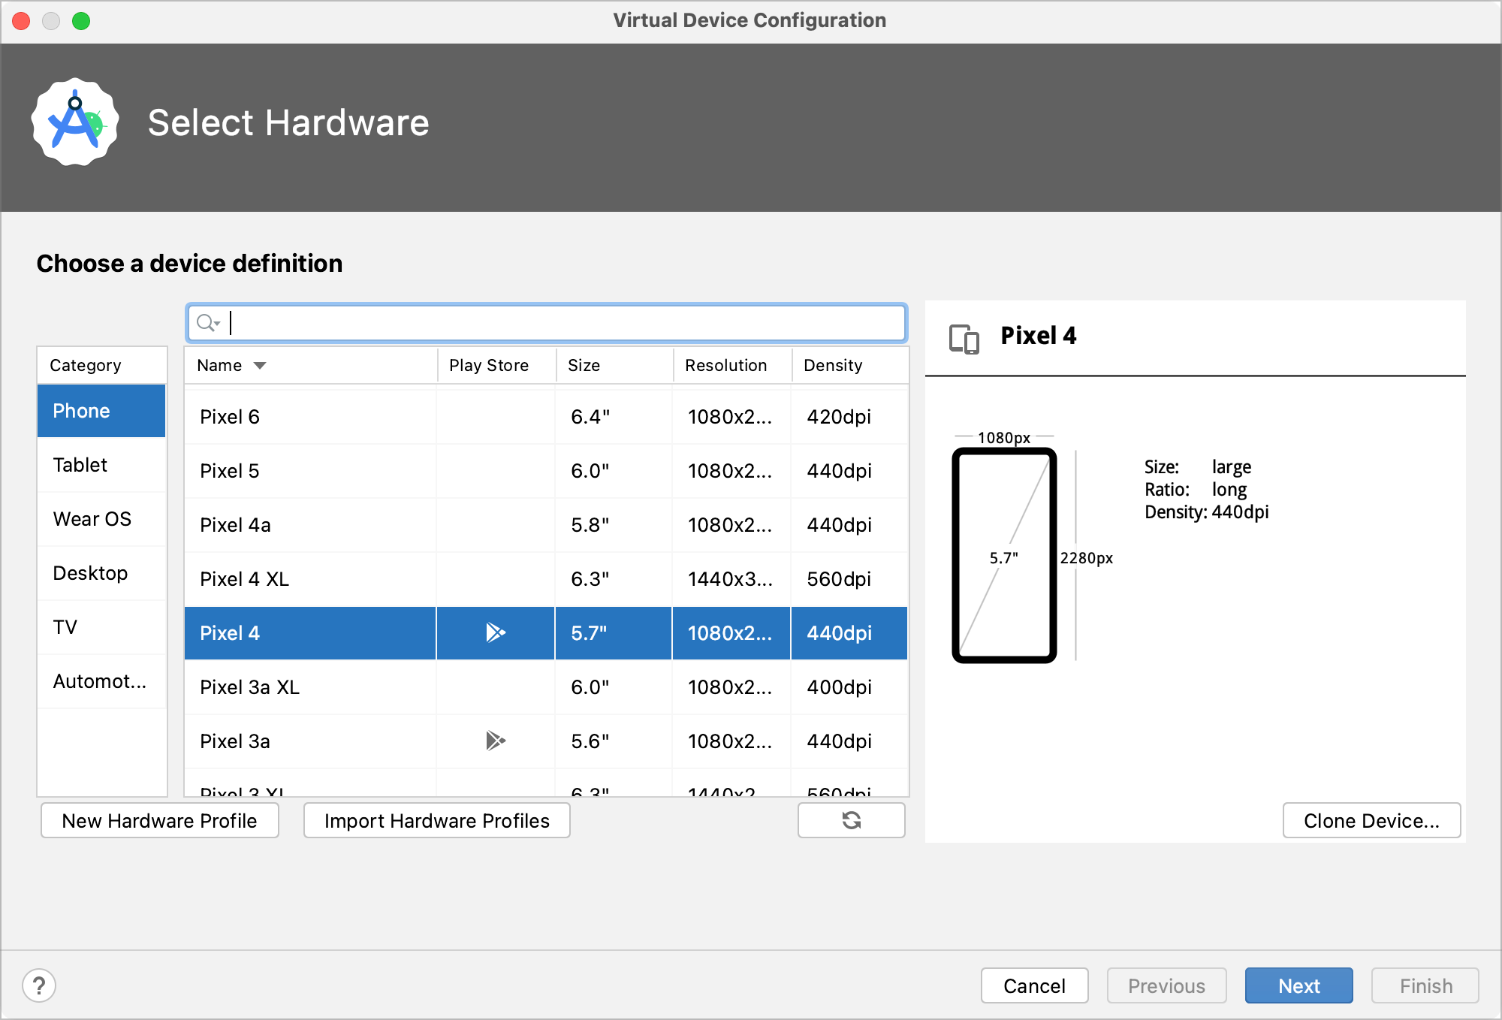Click the Next button
1502x1020 pixels.
click(1298, 985)
